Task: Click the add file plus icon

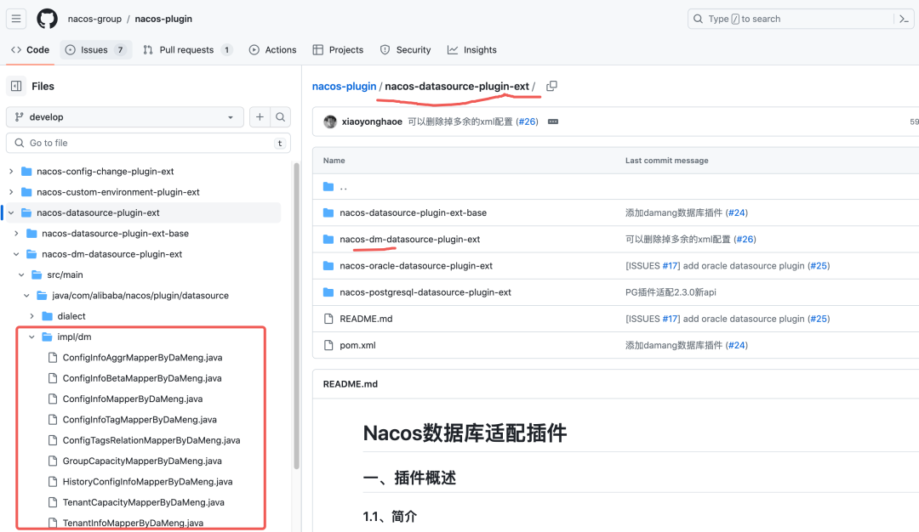Action: tap(260, 117)
